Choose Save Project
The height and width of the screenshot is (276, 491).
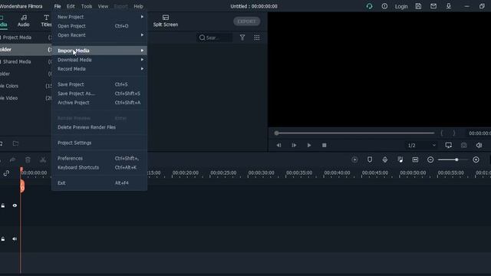coord(99,84)
